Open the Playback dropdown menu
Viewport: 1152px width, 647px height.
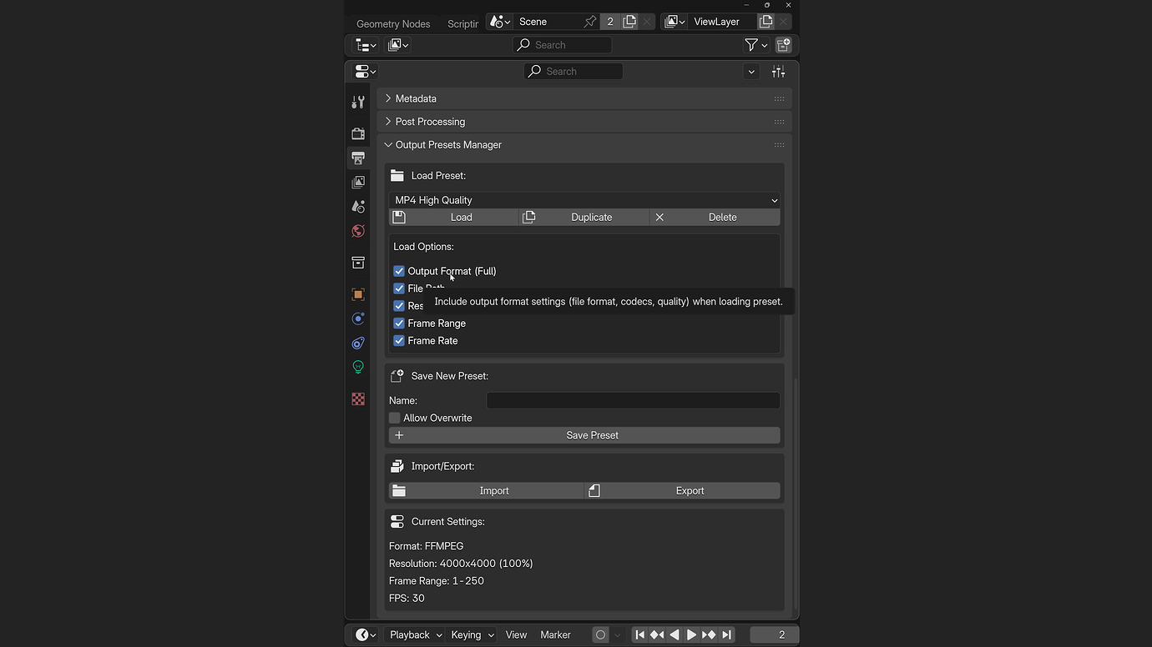pyautogui.click(x=415, y=634)
